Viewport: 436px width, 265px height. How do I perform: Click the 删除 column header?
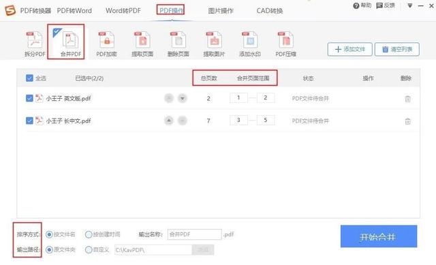[x=406, y=78]
